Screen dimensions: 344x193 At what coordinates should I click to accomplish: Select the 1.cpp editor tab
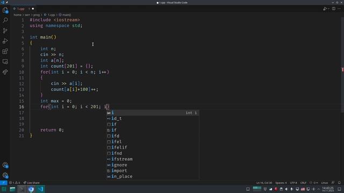pyautogui.click(x=24, y=9)
